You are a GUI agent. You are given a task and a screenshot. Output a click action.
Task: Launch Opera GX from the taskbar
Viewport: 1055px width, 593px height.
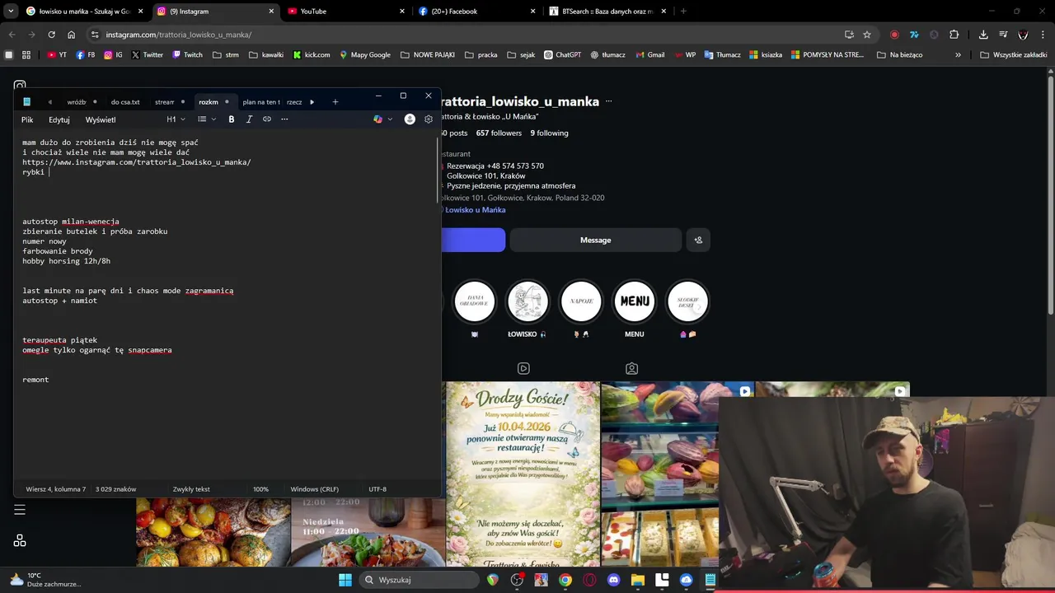(589, 580)
